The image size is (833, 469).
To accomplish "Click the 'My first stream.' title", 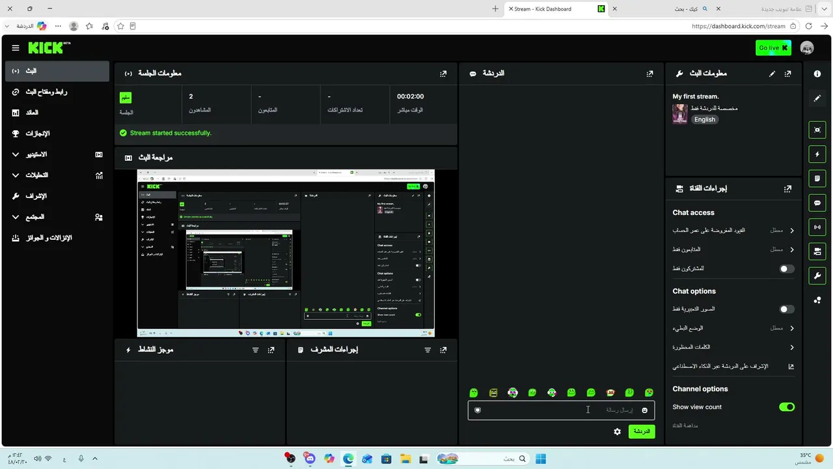I will point(696,96).
